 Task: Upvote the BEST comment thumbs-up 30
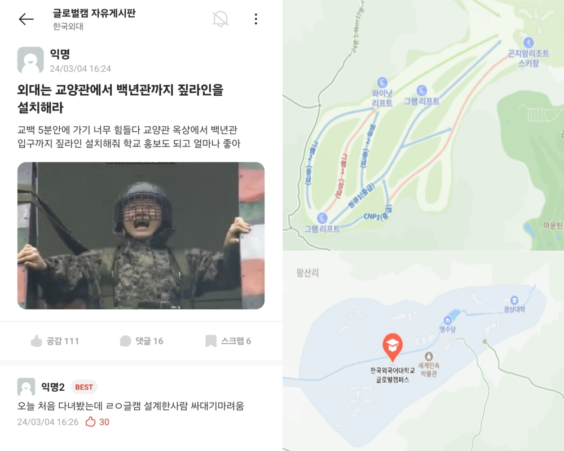pos(97,422)
